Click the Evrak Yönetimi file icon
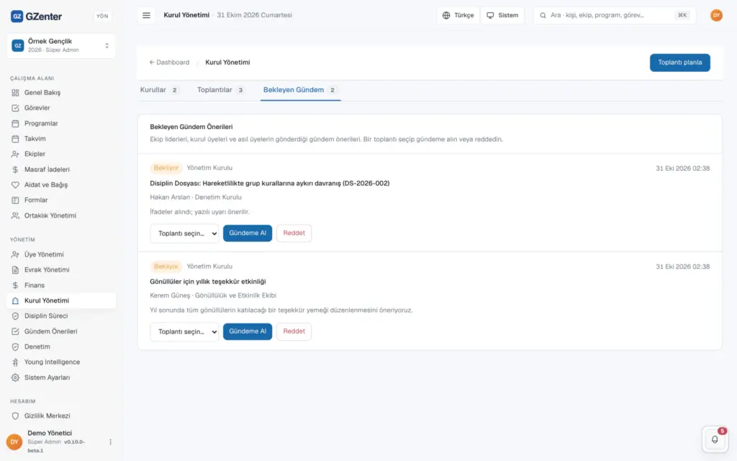 pos(15,269)
